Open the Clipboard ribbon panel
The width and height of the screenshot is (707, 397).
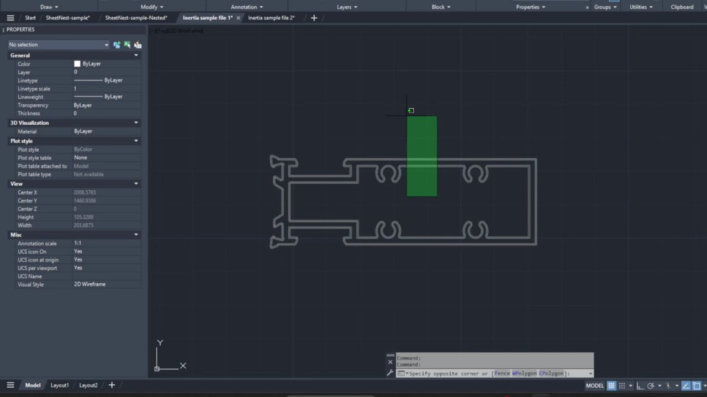click(x=682, y=7)
